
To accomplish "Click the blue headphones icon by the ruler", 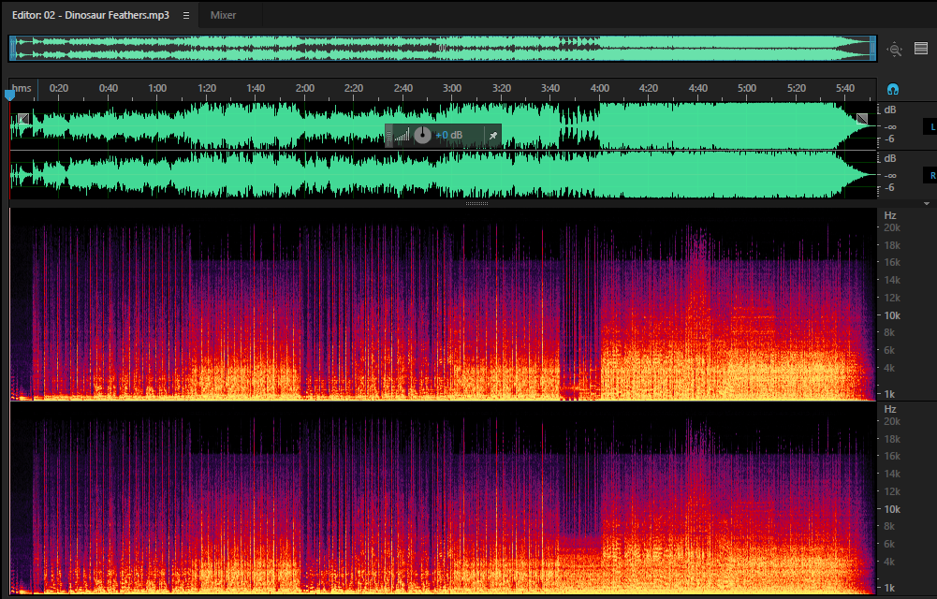I will tap(893, 90).
